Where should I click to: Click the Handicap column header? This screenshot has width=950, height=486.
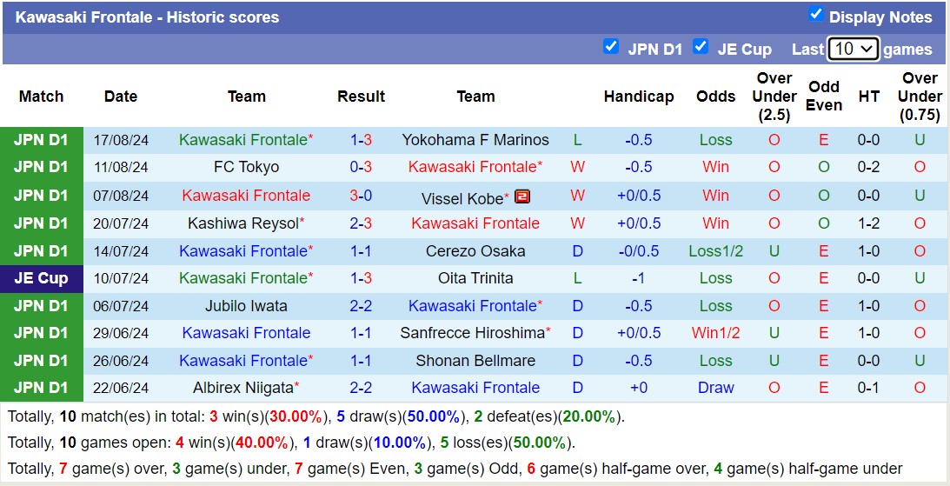coord(639,97)
